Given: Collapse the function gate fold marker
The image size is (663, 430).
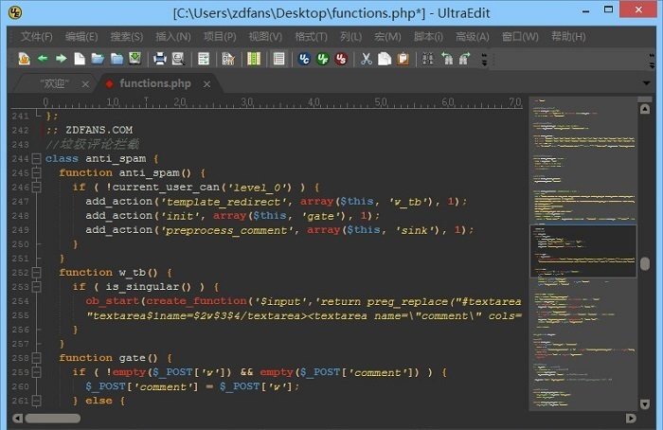Looking at the screenshot, I should tap(36, 358).
